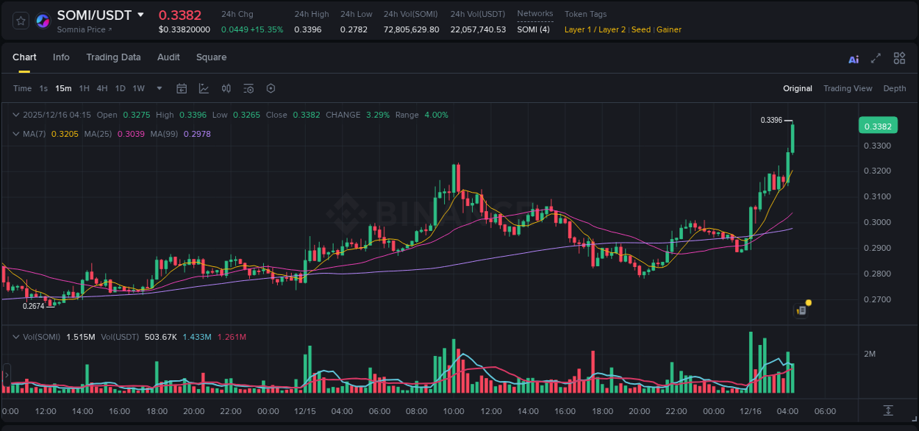Collapse the OHLC info row chevron

pyautogui.click(x=15, y=115)
